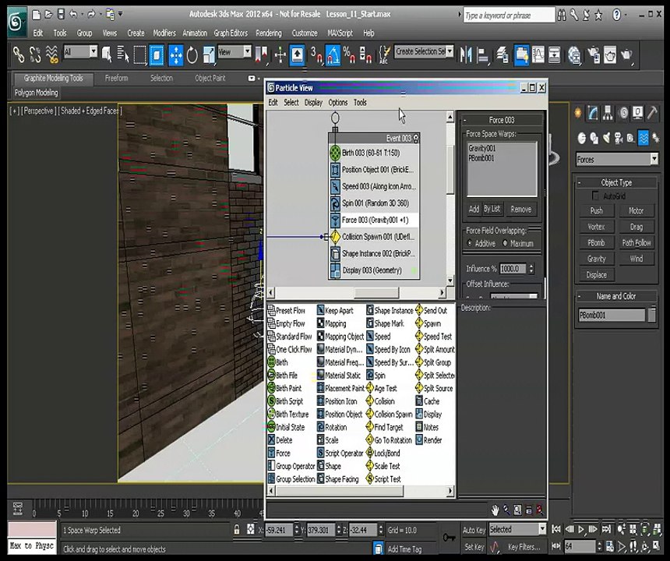Select the Lights category icon
Image resolution: width=670 pixels, height=561 pixels.
(x=606, y=138)
